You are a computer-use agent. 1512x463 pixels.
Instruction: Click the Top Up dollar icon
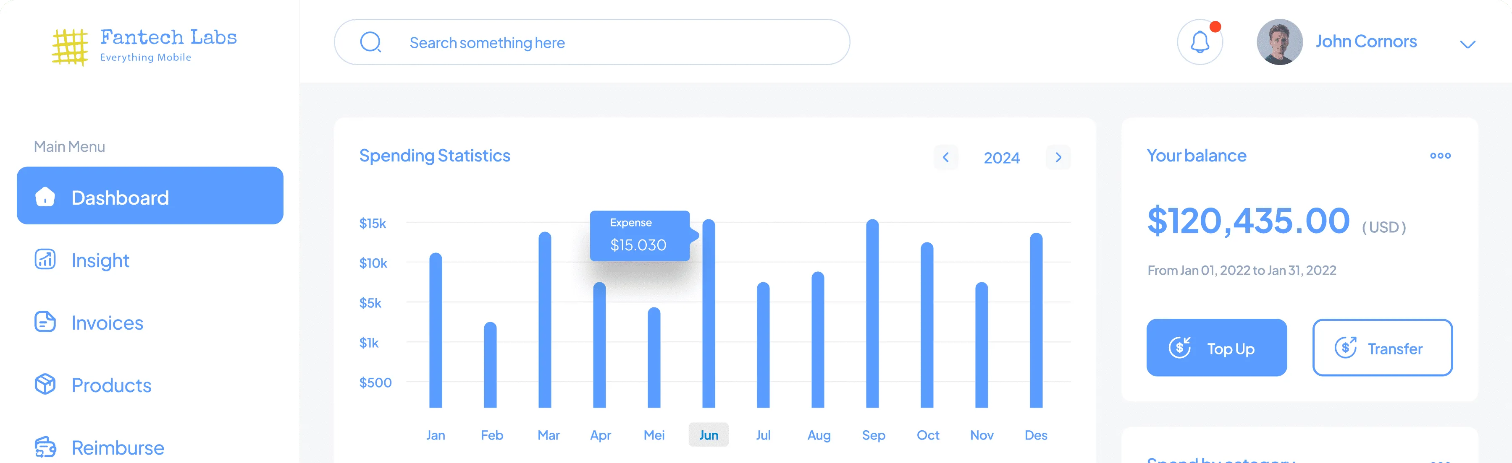coord(1180,348)
